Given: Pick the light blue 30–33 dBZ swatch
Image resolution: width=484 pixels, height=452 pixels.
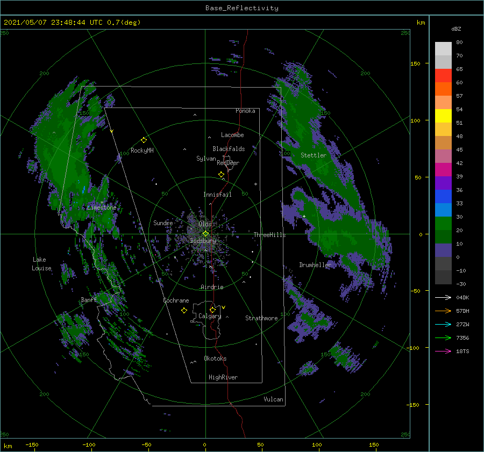Looking at the screenshot, I should [x=443, y=210].
